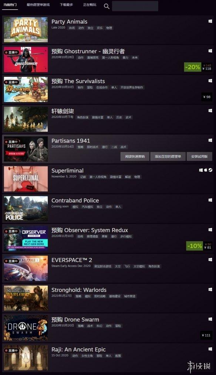Image resolution: width=216 pixels, height=375 pixels.
Task: Open the 最热愿望单游戏 tab
Action: 38,5
